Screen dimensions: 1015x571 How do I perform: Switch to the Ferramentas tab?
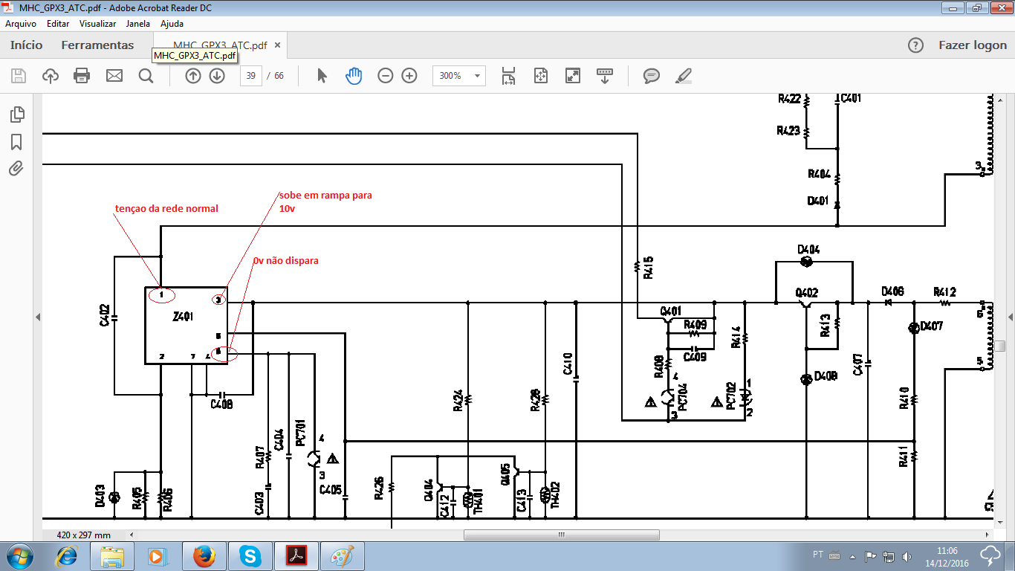click(x=98, y=45)
